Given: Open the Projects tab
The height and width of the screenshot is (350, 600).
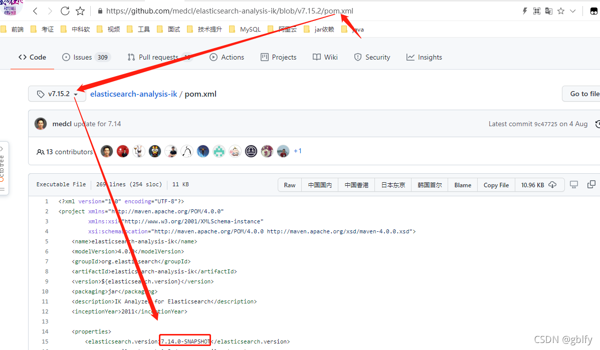Looking at the screenshot, I should pyautogui.click(x=279, y=57).
